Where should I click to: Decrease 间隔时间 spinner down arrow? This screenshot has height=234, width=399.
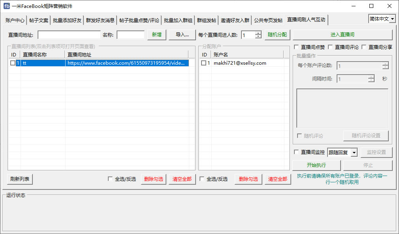371,81
